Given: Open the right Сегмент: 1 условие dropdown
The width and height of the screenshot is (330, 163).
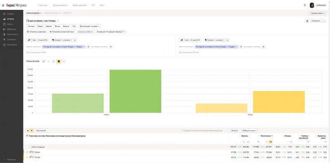Looking at the screenshot, I should tap(214, 40).
